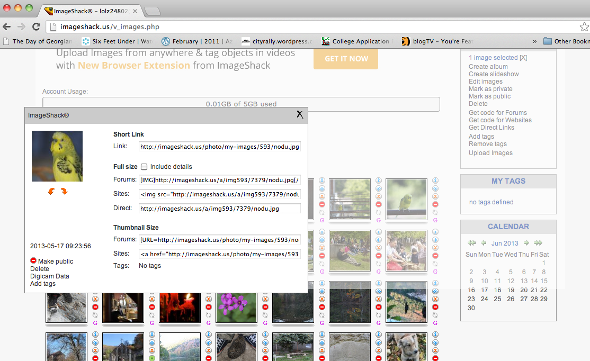Jump to next month in the calendar
This screenshot has width=590, height=361.
click(x=526, y=243)
